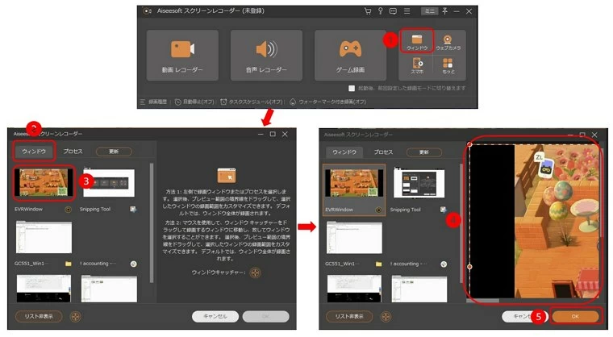The image size is (613, 337).
Task: Launch the ゲーム録画 game recorder
Action: pyautogui.click(x=352, y=55)
